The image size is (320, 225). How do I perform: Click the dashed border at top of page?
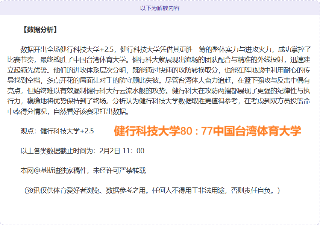(160, 1)
